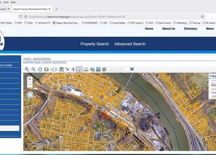The width and height of the screenshot is (216, 155).
Task: Click the red highlighted parcel on map
Action: point(105,115)
